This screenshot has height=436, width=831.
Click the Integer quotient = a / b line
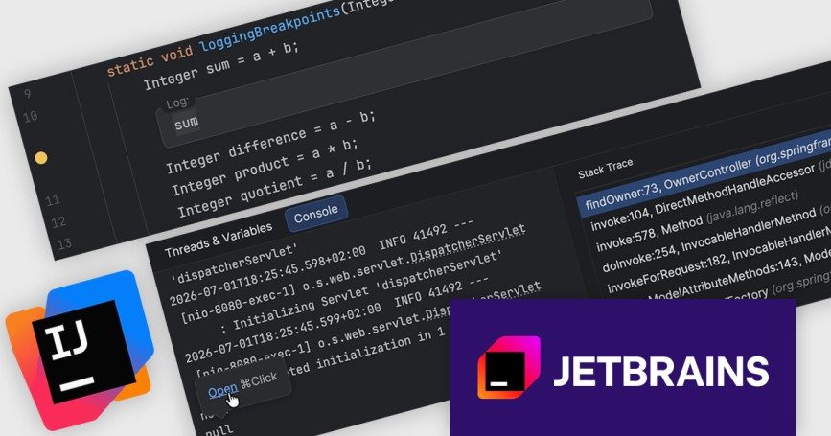coord(274,187)
